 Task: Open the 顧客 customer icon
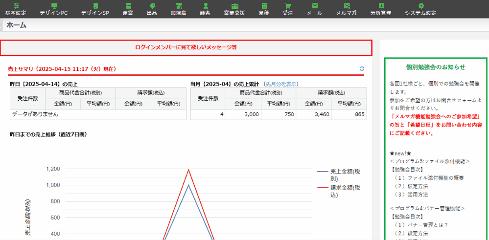[205, 6]
